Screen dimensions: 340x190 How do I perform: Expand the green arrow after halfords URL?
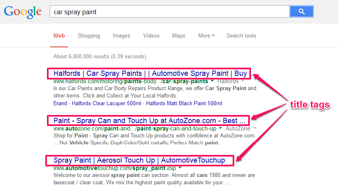(212, 81)
